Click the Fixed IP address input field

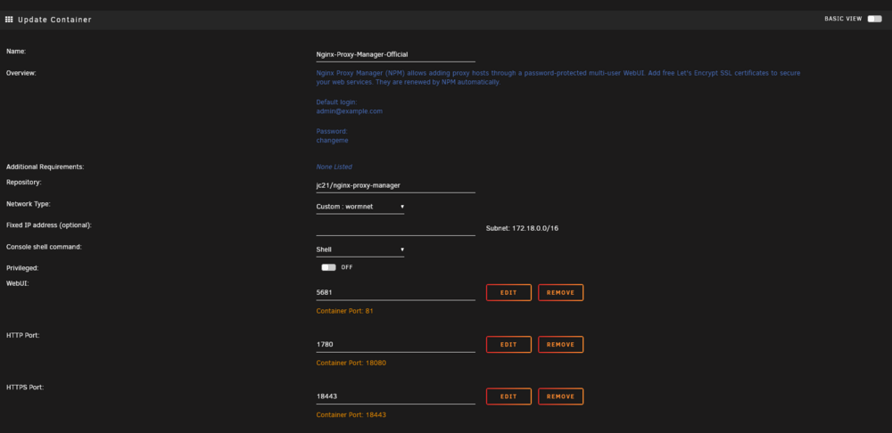pos(395,228)
